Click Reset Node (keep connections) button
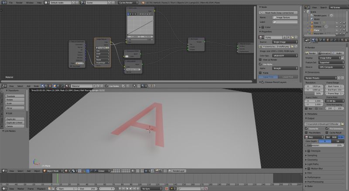 pos(278,13)
